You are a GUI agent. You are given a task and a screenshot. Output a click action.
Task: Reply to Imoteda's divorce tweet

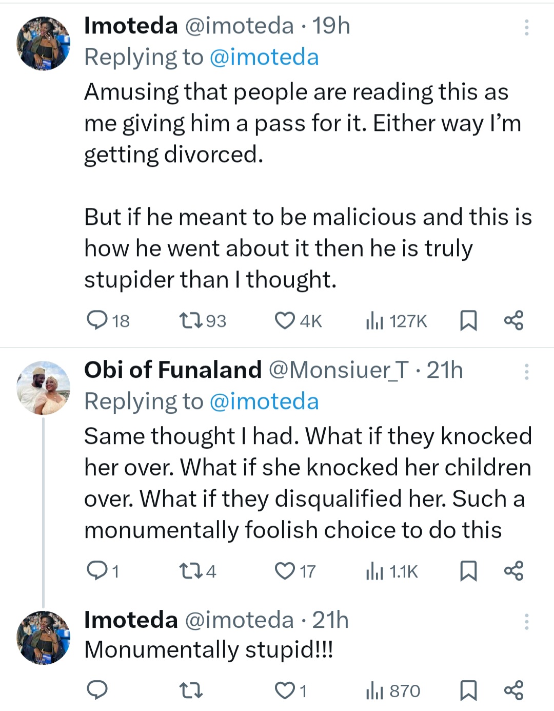click(97, 320)
